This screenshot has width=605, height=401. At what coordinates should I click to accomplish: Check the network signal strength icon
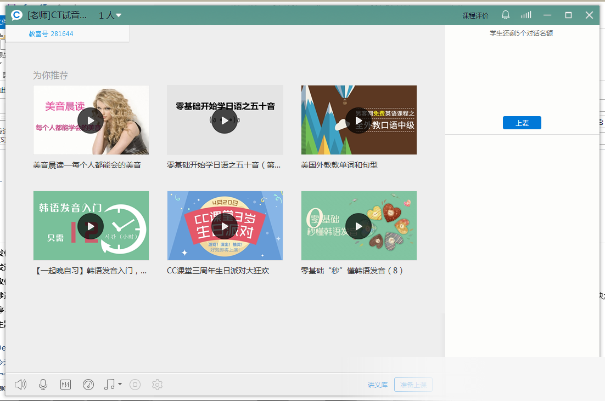coord(526,15)
